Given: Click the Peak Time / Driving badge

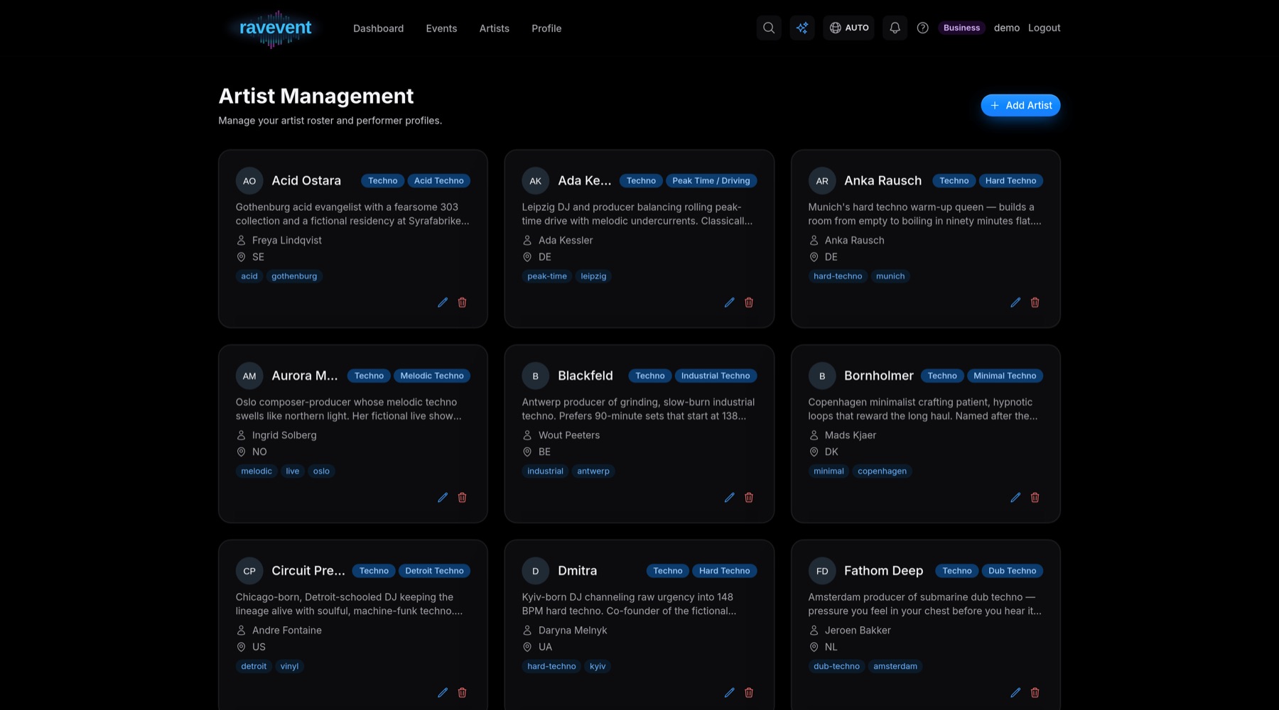Looking at the screenshot, I should click(711, 181).
